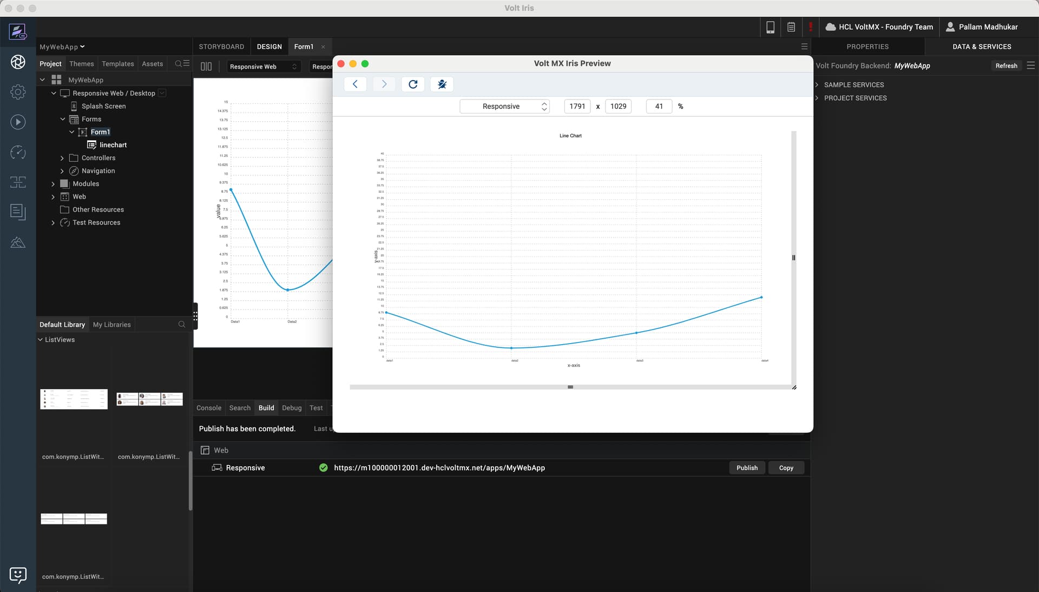The height and width of the screenshot is (592, 1039).
Task: Click the red alert exclamation icon
Action: (811, 27)
